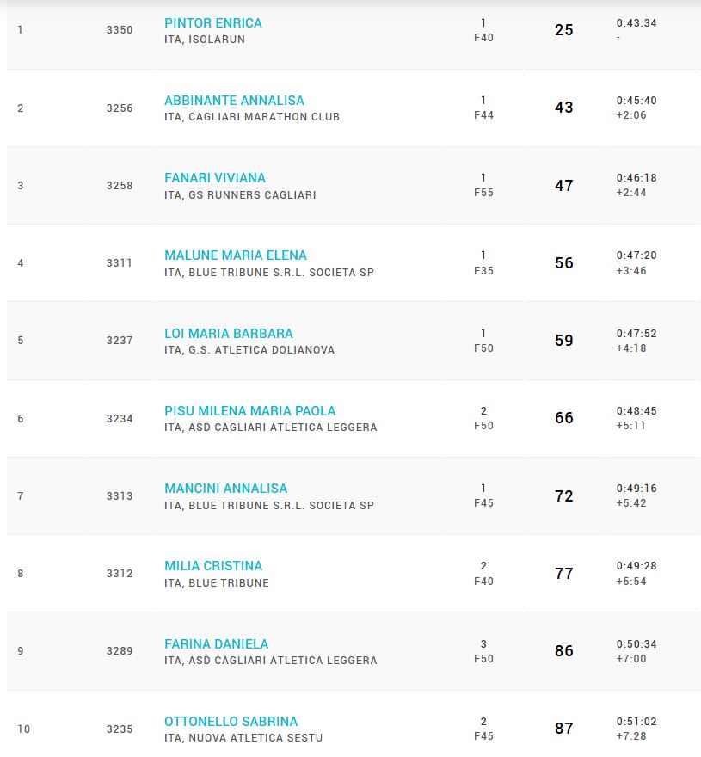Click club text ISOLARUN under first runner
The image size is (701, 757).
pyautogui.click(x=216, y=40)
